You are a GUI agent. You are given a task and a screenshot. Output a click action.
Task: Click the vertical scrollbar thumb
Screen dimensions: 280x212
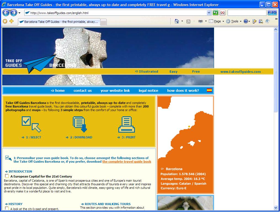tap(276, 72)
